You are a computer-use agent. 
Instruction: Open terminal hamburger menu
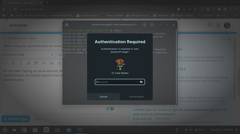click(x=152, y=25)
